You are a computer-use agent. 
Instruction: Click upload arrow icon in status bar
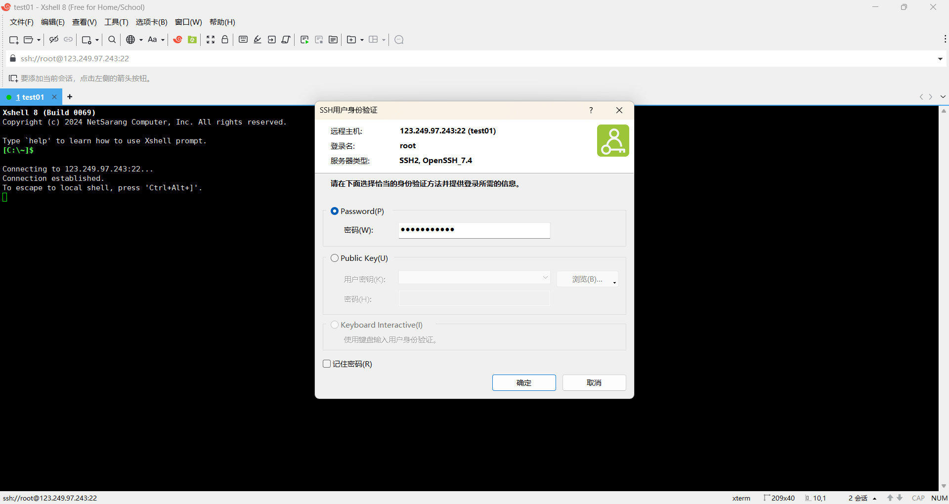(890, 498)
